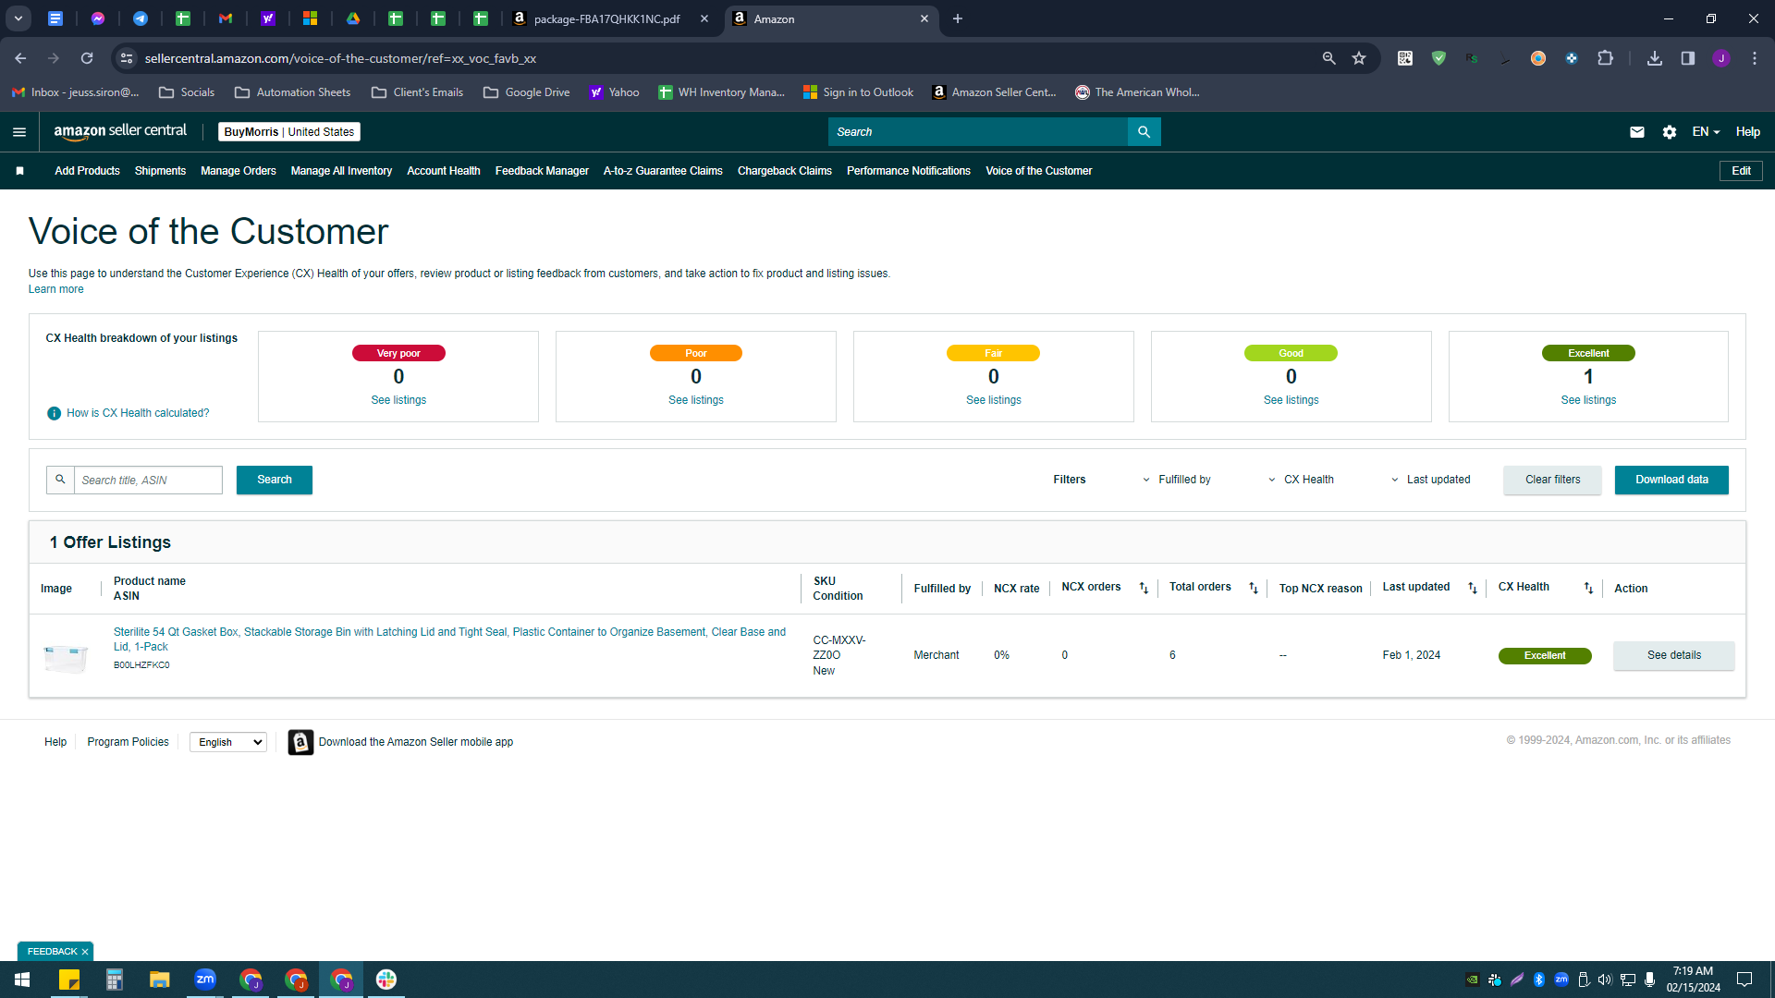Click the bookmark flag icon in nav bar
Viewport: 1775px width, 998px height.
(x=20, y=171)
